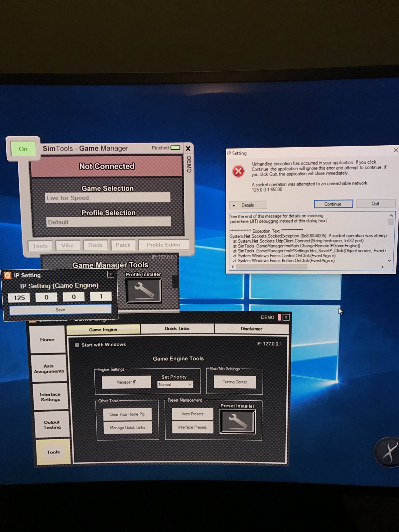399x532 pixels.
Task: Launch the Preset Installer wrench icon
Action: pos(237,421)
